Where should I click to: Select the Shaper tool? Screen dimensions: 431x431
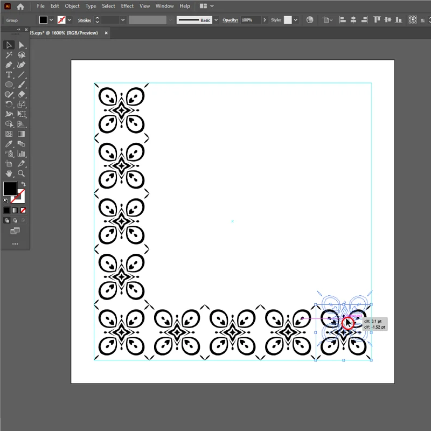pos(9,95)
